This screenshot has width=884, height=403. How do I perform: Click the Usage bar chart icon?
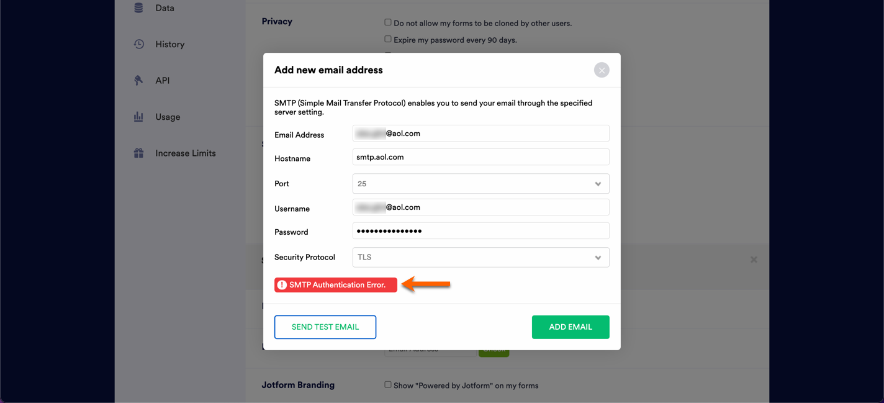tap(138, 117)
